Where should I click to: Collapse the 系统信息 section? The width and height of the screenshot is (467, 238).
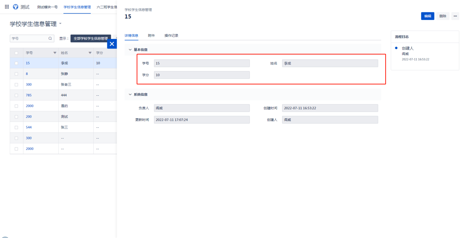tap(130, 95)
